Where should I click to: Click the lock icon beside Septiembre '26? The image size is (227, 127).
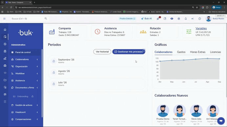coord(54,61)
